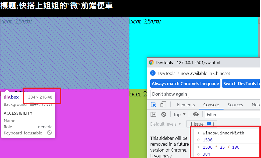Click the 1536 console result
261x158 pixels.
(208, 140)
